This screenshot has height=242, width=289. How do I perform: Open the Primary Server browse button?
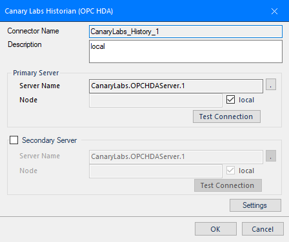[x=271, y=84]
